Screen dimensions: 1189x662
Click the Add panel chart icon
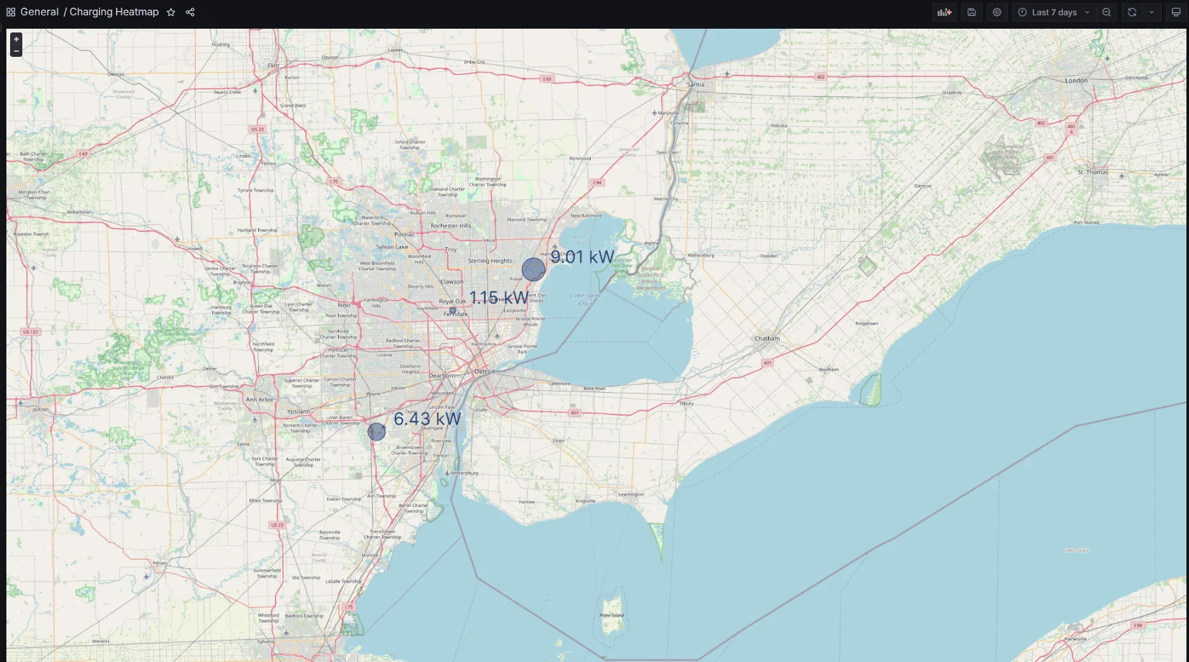point(944,12)
